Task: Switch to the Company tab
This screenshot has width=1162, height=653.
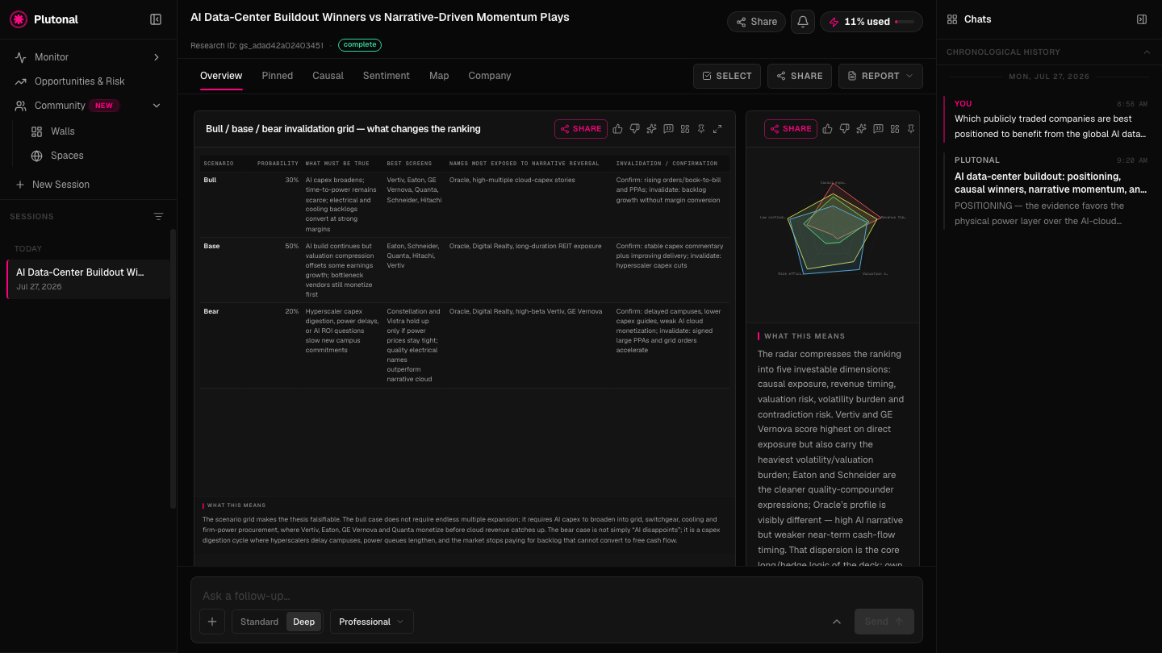Action: (x=490, y=76)
